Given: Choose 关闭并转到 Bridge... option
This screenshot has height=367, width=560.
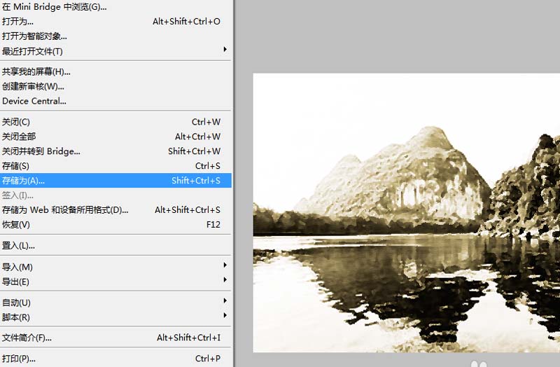Looking at the screenshot, I should point(41,151).
